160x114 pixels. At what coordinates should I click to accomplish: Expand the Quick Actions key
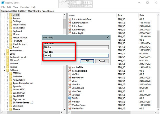coord(7,44)
